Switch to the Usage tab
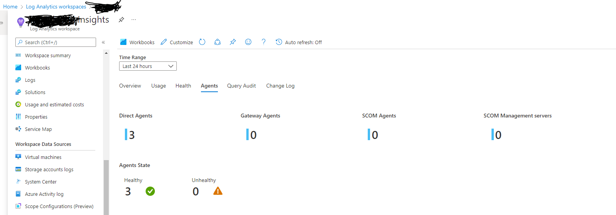This screenshot has width=616, height=215. click(159, 86)
